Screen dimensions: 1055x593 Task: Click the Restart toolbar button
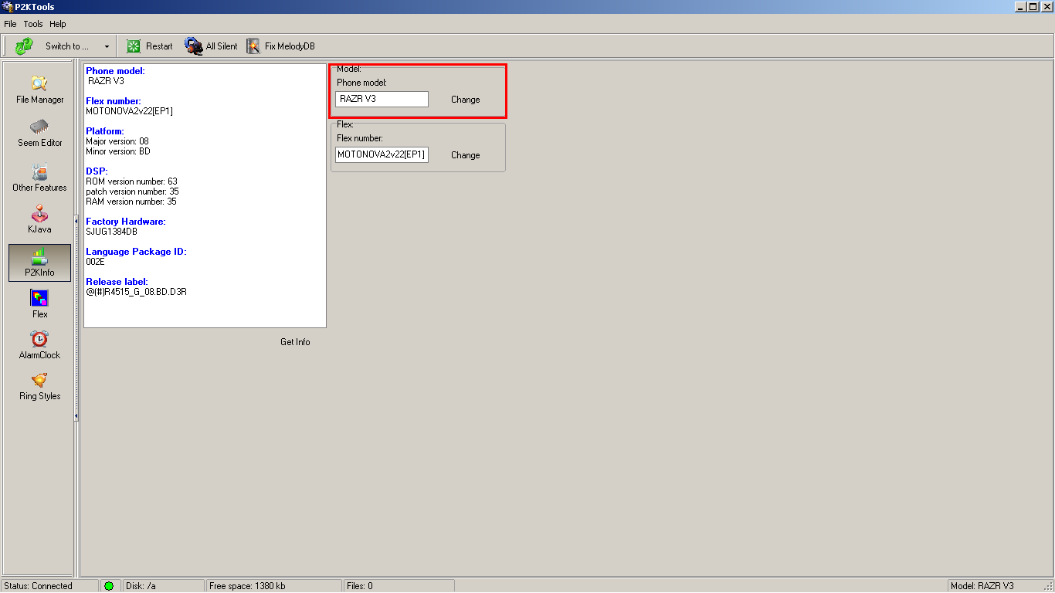(x=150, y=46)
